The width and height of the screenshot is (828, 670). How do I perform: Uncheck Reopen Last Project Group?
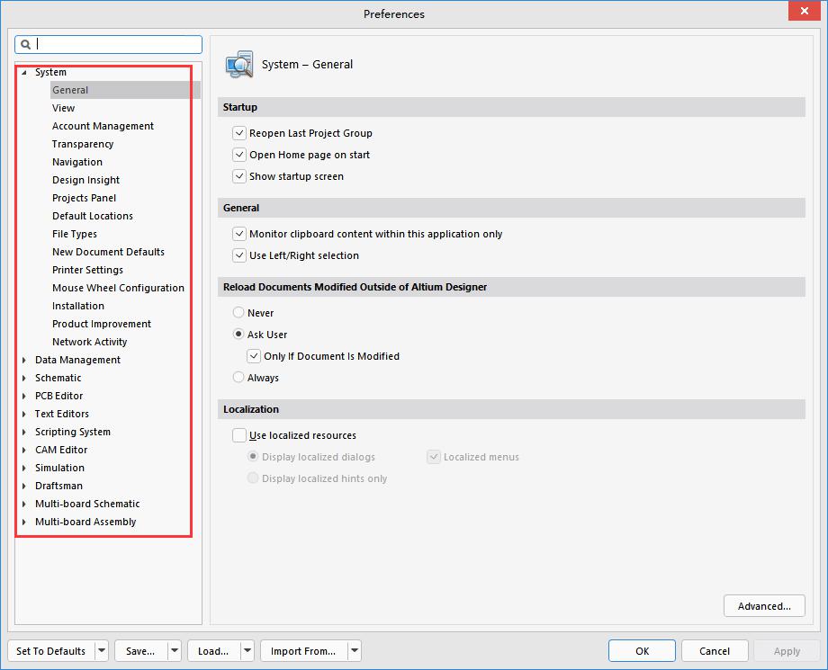click(239, 133)
